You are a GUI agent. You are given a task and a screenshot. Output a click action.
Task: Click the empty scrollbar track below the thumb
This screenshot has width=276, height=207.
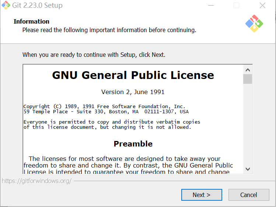[x=248, y=125]
